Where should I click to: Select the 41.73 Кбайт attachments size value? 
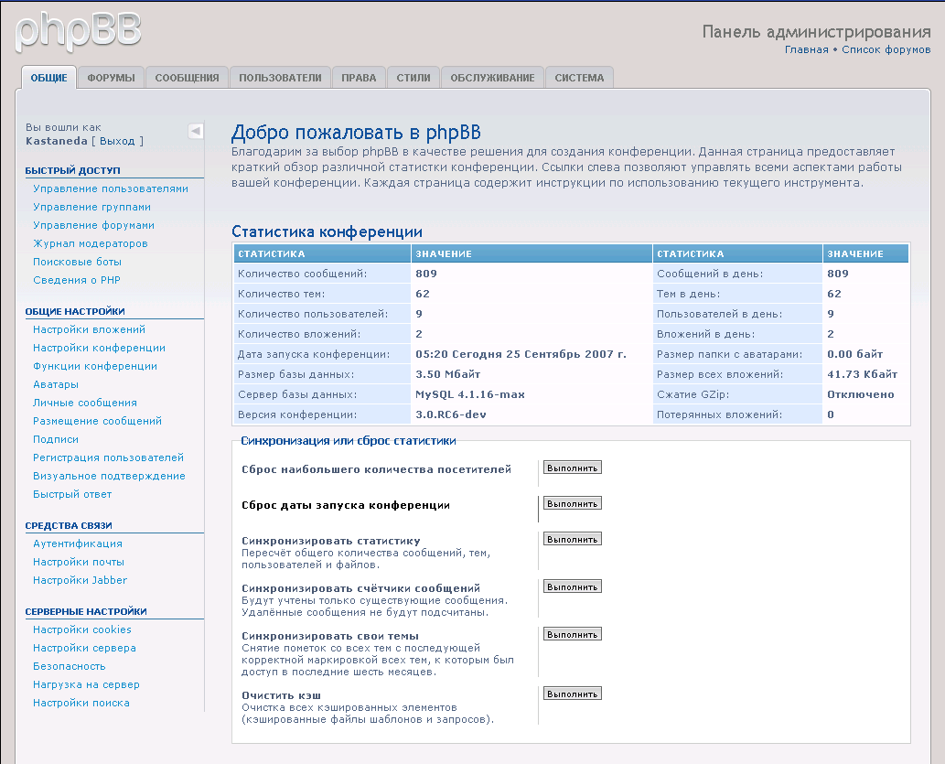point(862,374)
